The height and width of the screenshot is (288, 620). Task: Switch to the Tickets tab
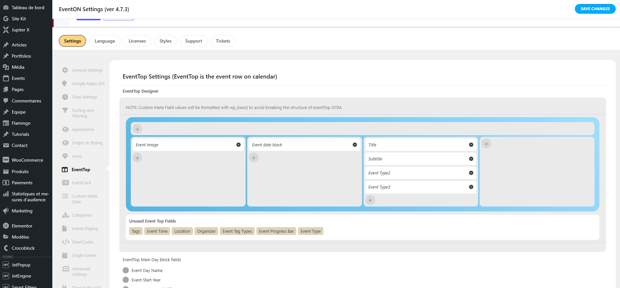click(x=223, y=41)
